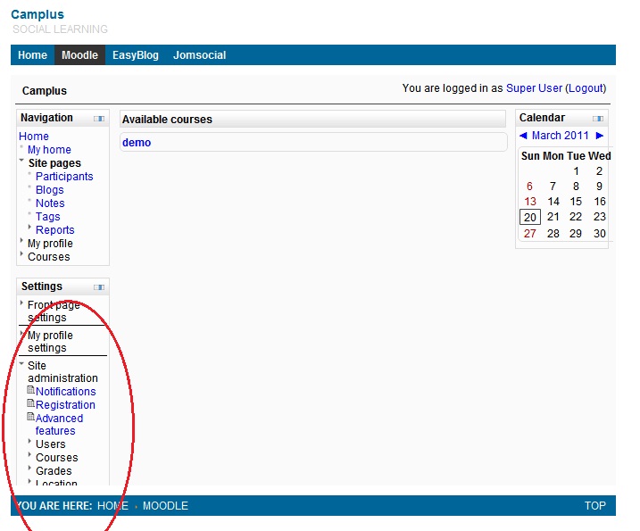
Task: Click the page icon beside Notifications
Action: (31, 391)
